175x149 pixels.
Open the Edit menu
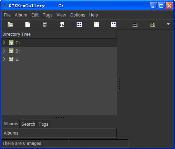coord(35,15)
